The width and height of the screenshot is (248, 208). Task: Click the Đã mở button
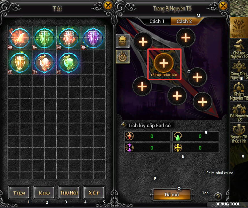[x=172, y=195]
